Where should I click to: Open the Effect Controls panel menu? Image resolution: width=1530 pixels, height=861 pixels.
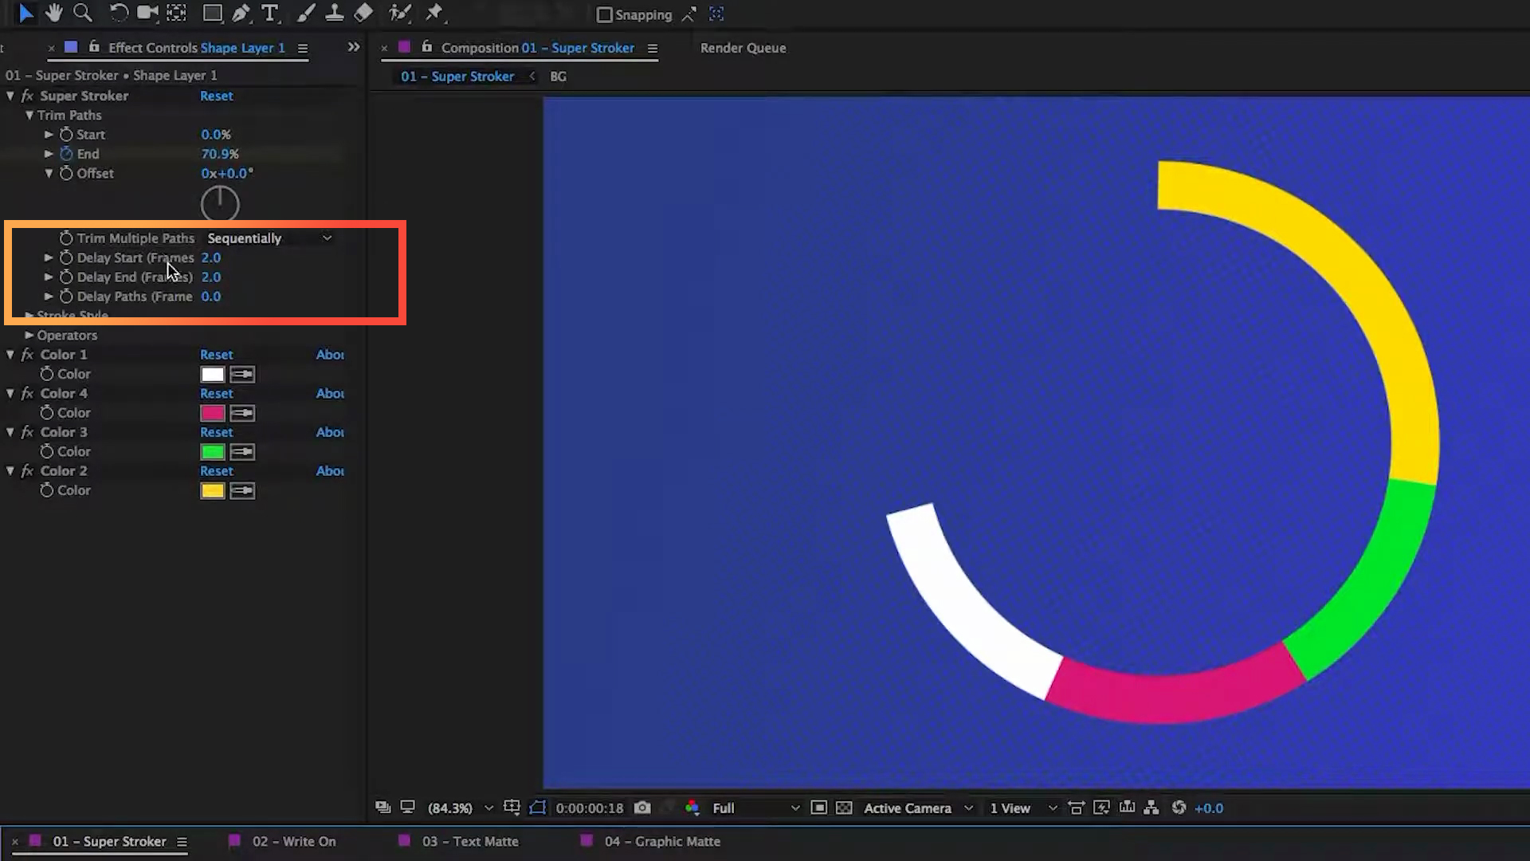pyautogui.click(x=303, y=48)
